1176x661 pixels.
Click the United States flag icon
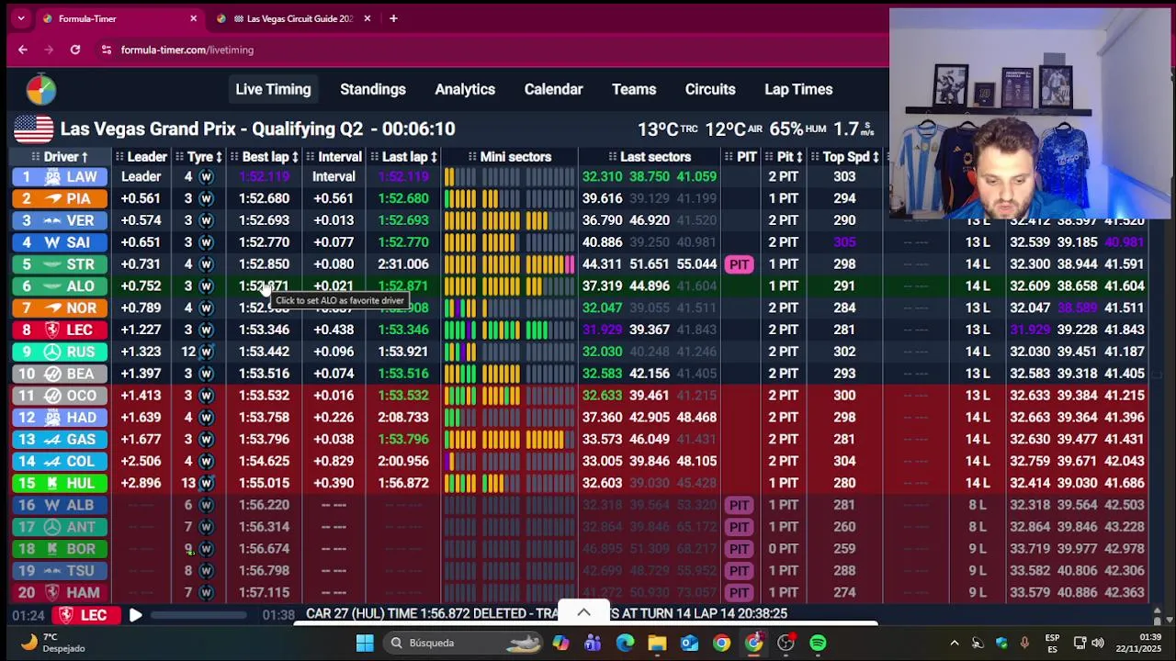click(x=34, y=129)
